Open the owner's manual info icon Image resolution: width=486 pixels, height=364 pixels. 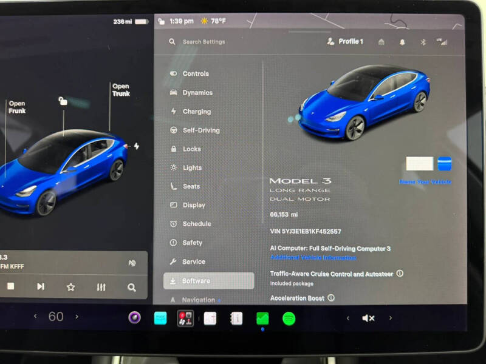coord(236,318)
